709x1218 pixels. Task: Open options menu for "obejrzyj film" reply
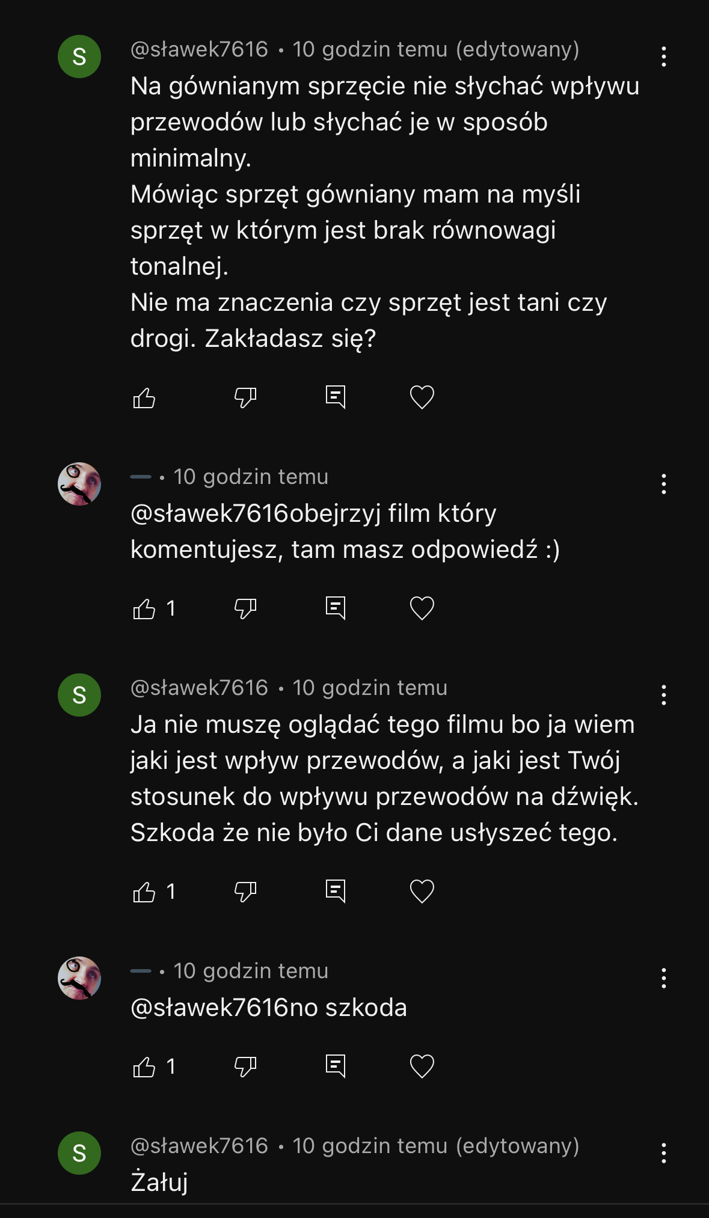[x=663, y=484]
